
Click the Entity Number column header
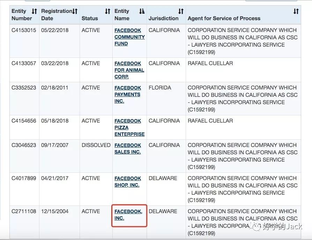pos(21,15)
